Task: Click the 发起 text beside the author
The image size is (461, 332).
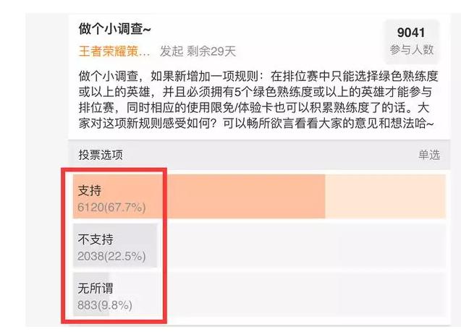Action: point(172,51)
